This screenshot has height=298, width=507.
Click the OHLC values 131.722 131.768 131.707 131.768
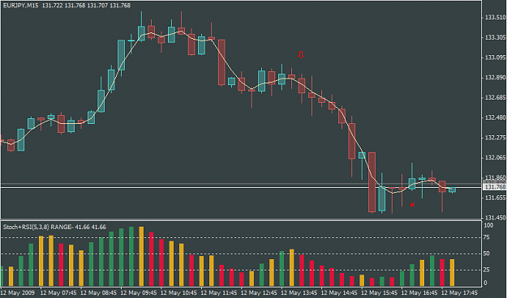tap(86, 6)
